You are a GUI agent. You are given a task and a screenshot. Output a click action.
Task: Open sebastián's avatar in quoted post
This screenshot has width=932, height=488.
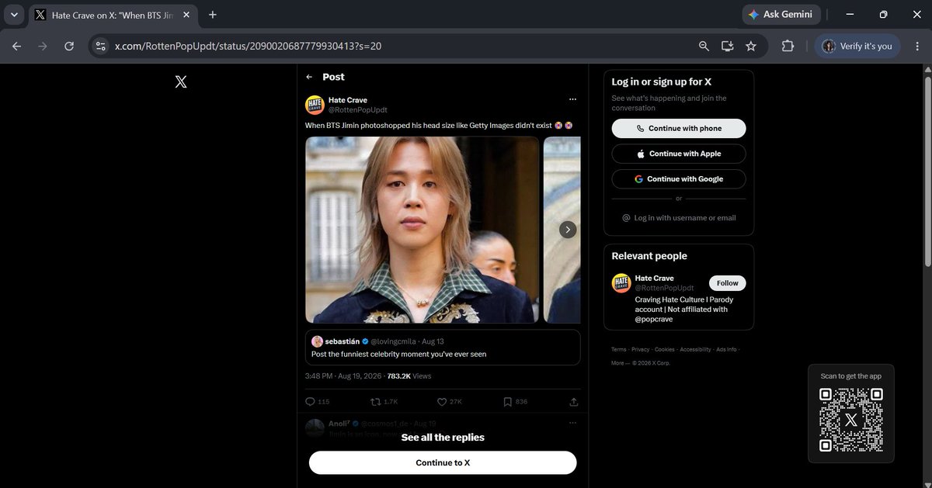click(317, 341)
